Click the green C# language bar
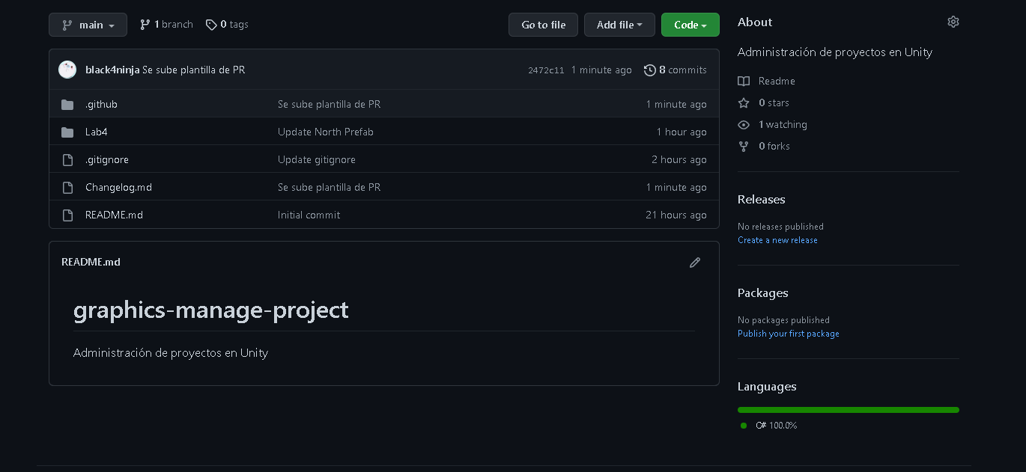The image size is (1026, 472). click(x=848, y=410)
